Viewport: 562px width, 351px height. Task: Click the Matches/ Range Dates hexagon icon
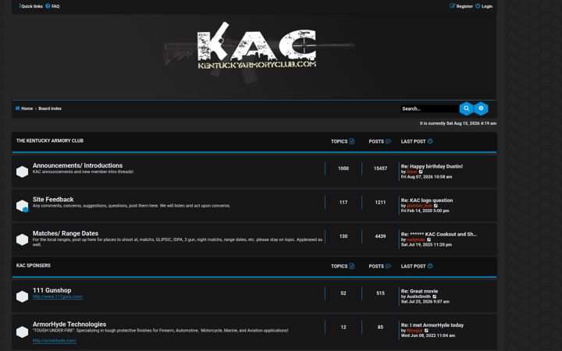[x=22, y=239]
